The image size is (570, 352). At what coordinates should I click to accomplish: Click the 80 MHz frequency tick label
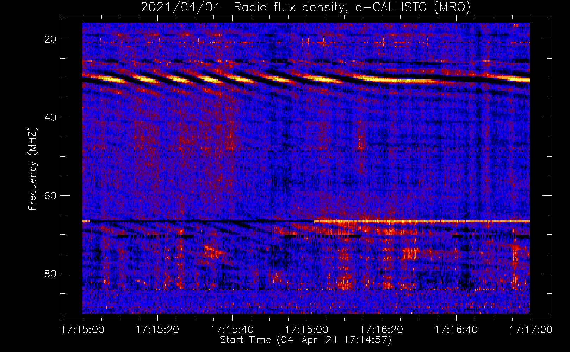pyautogui.click(x=51, y=274)
